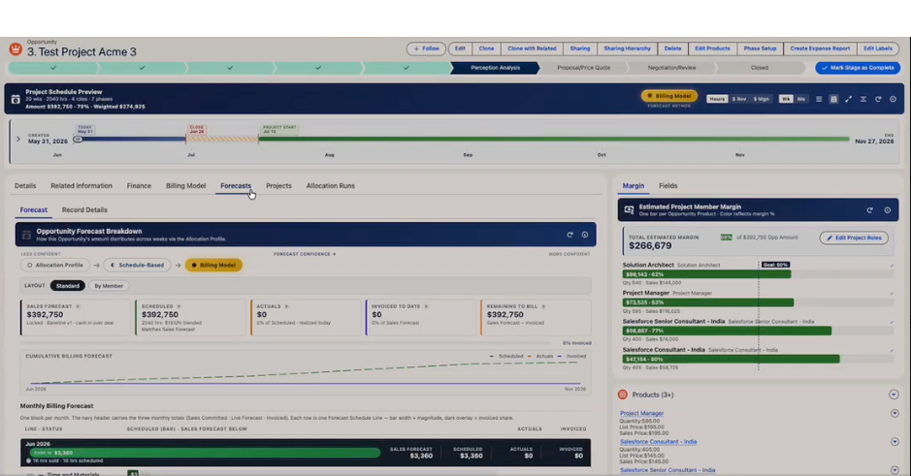The image size is (911, 476).
Task: Open Salesforce Senior Consultant - India product dropdown
Action: click(895, 469)
